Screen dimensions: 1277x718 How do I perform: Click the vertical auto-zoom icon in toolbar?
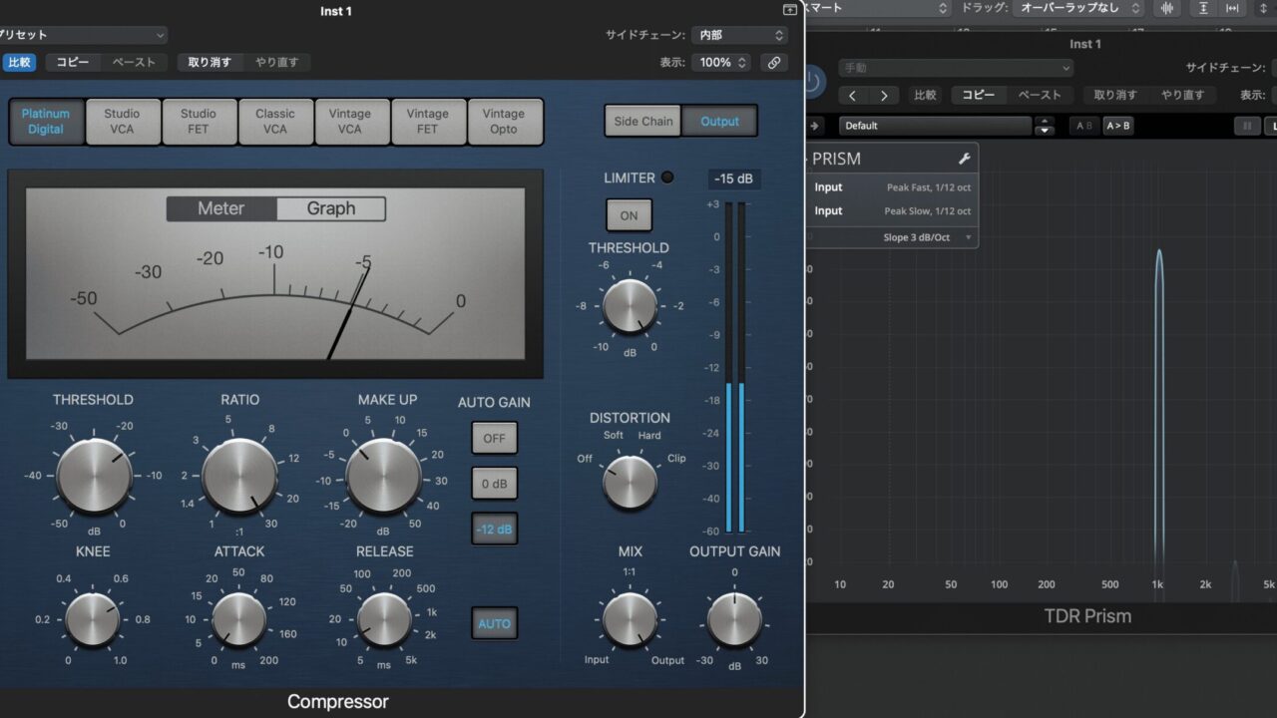pyautogui.click(x=1204, y=8)
